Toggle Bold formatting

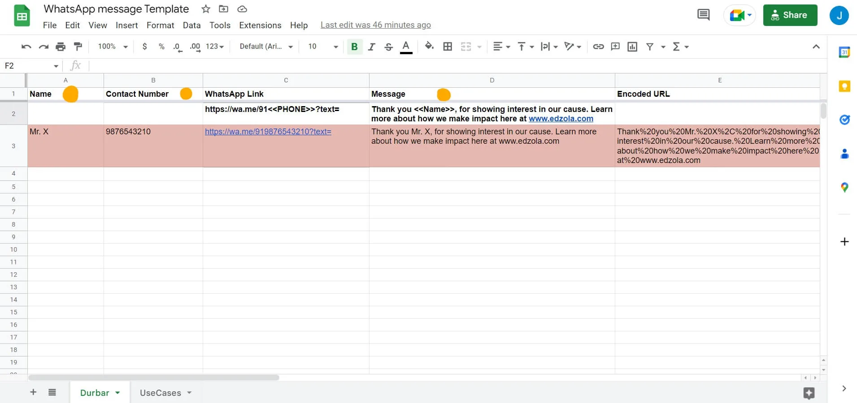[354, 47]
